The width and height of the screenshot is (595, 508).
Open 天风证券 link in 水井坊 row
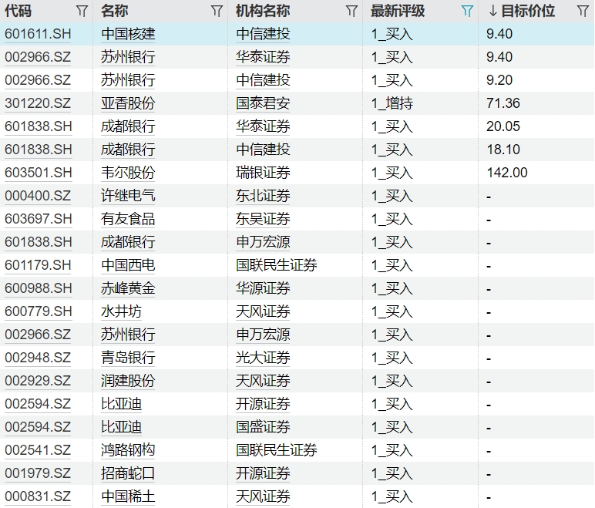coord(263,311)
